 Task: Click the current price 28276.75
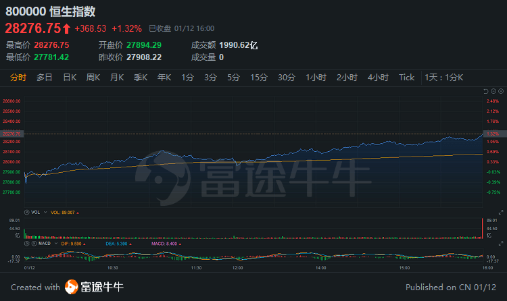[x=33, y=28]
